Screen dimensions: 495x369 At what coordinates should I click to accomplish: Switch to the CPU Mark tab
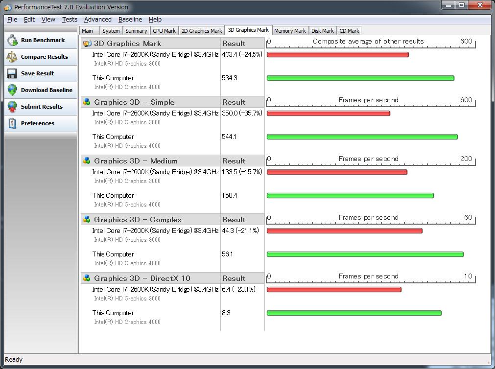(164, 31)
